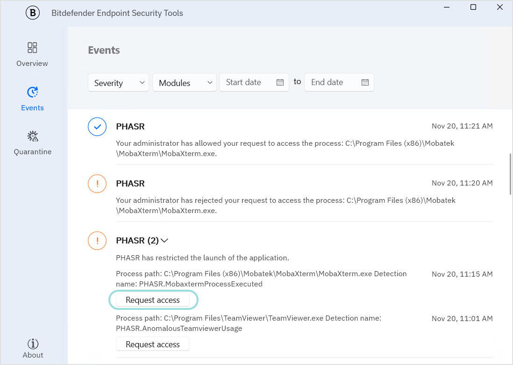Open the Quarantine section icon
Screen dimensions: 513x365
coord(32,136)
